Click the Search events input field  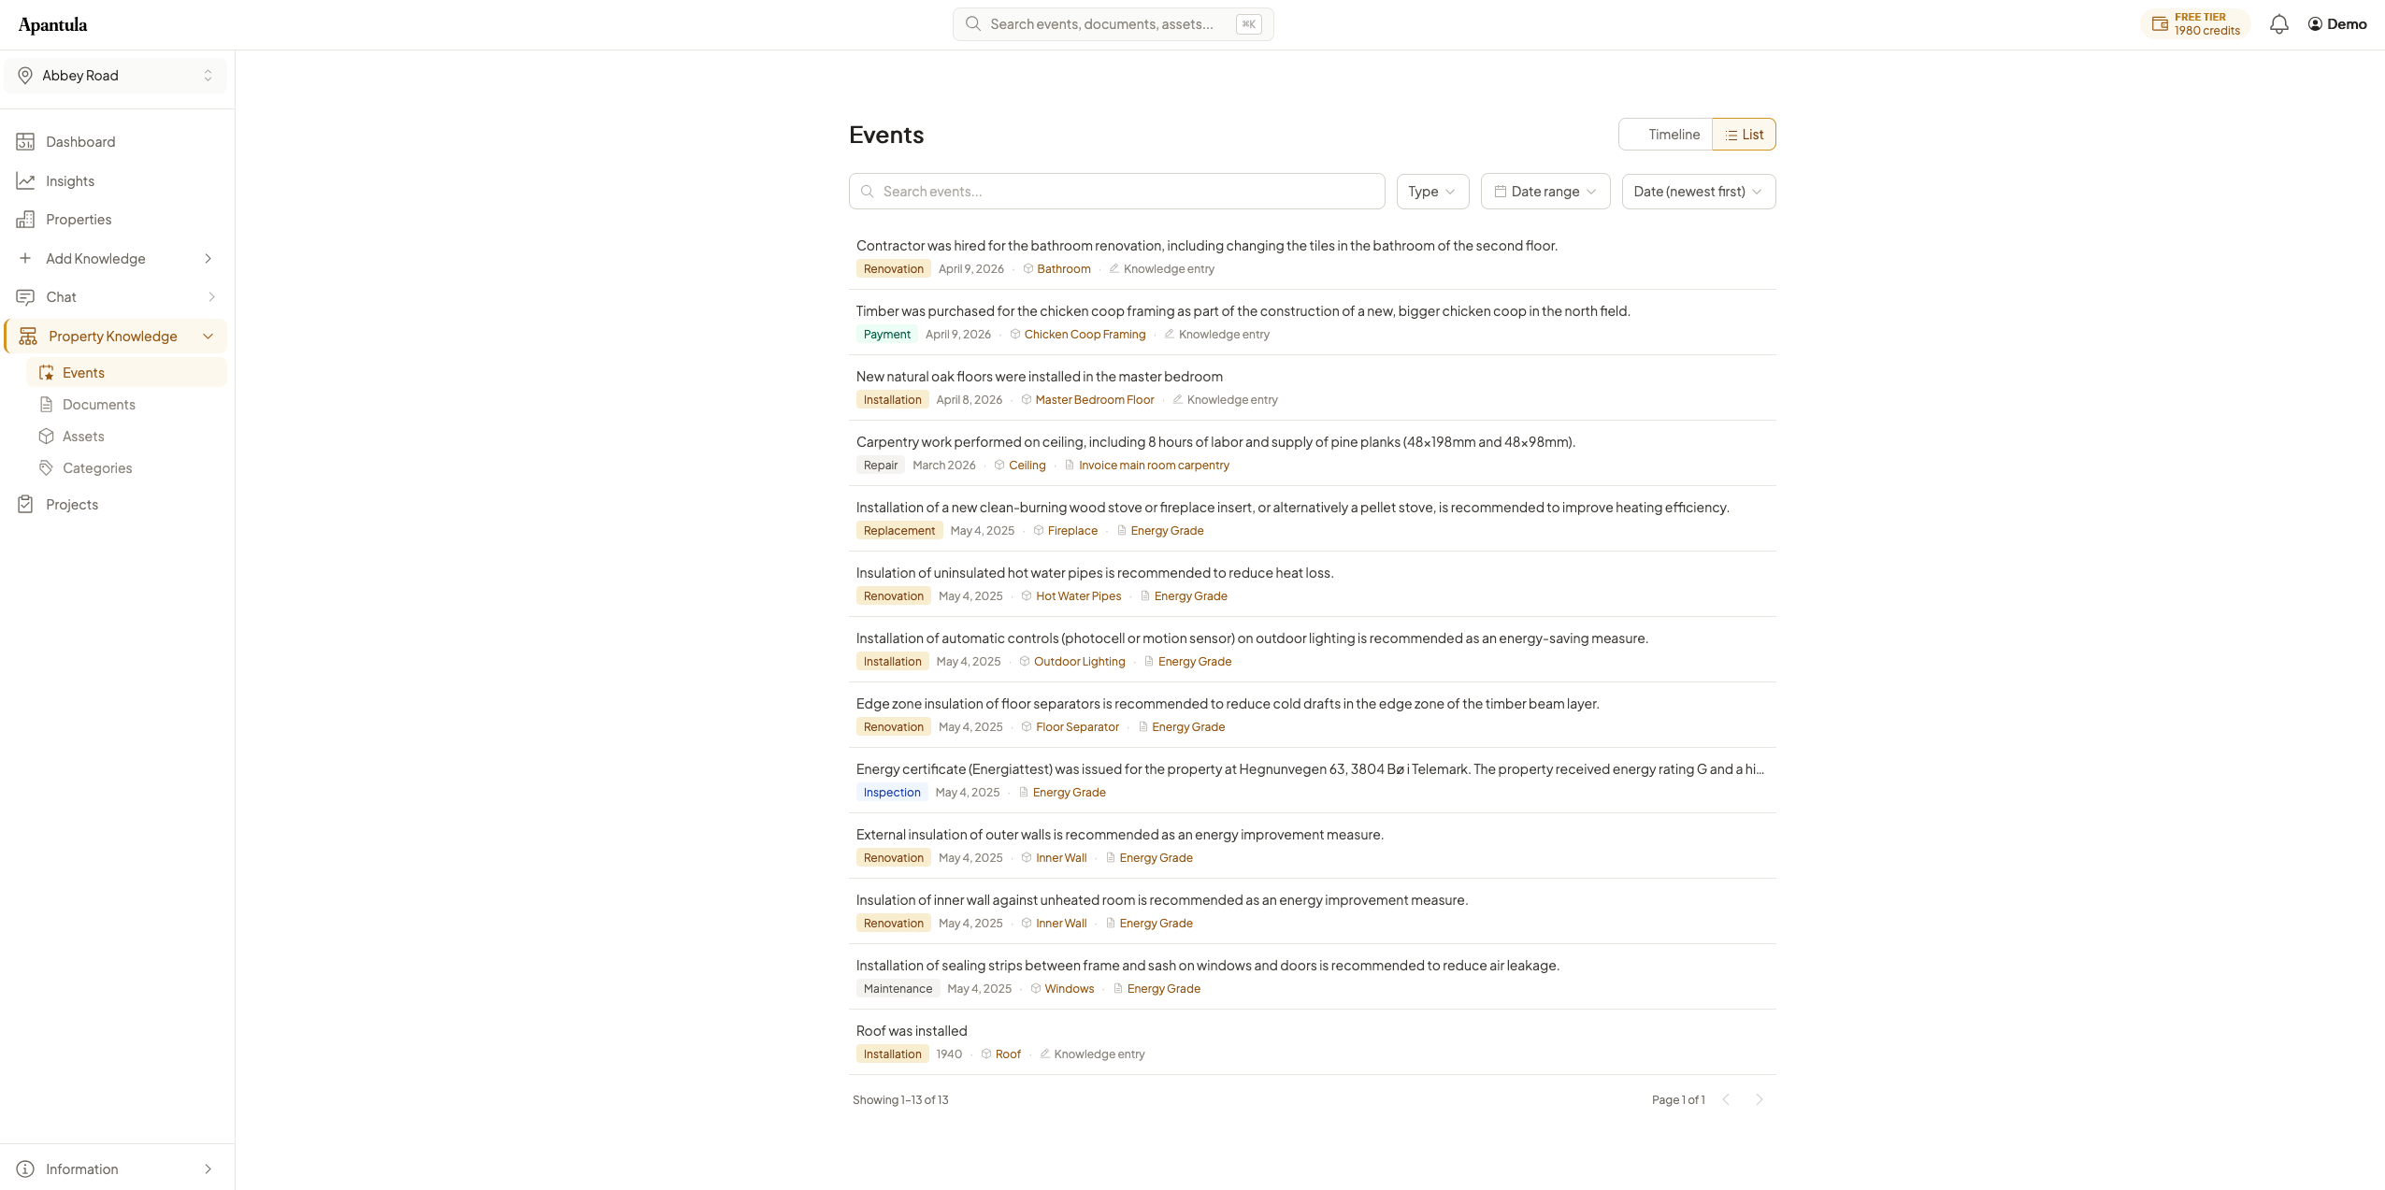(x=1116, y=192)
